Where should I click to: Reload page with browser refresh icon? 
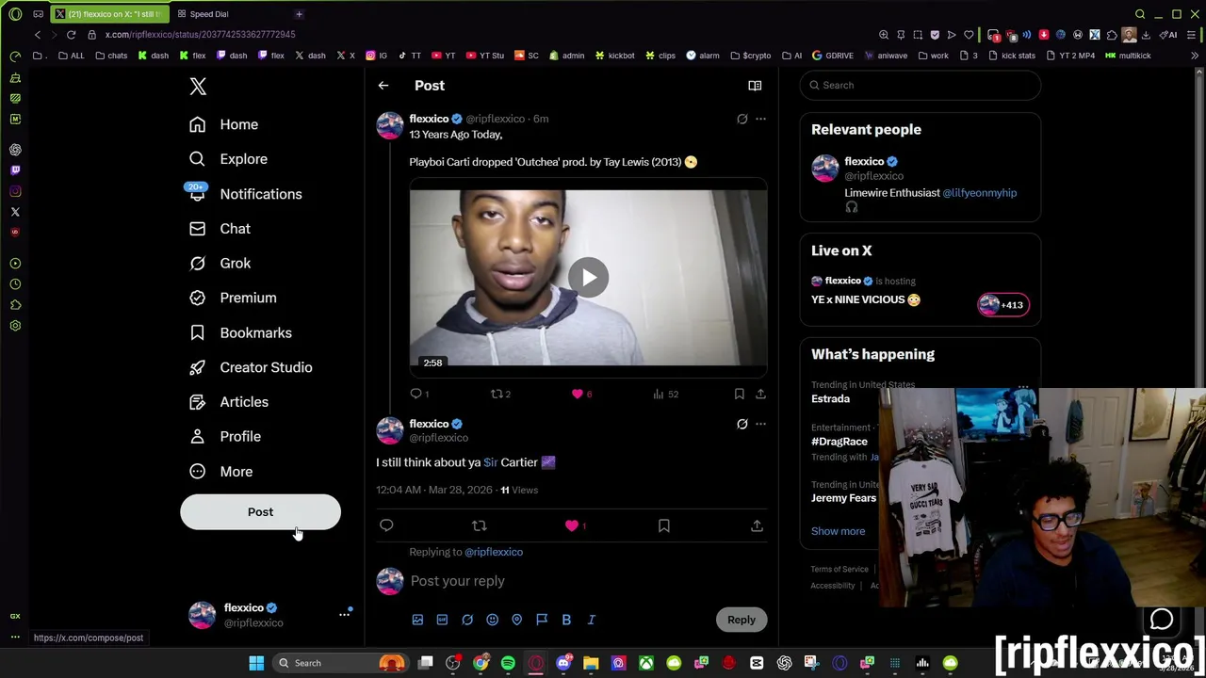(71, 35)
